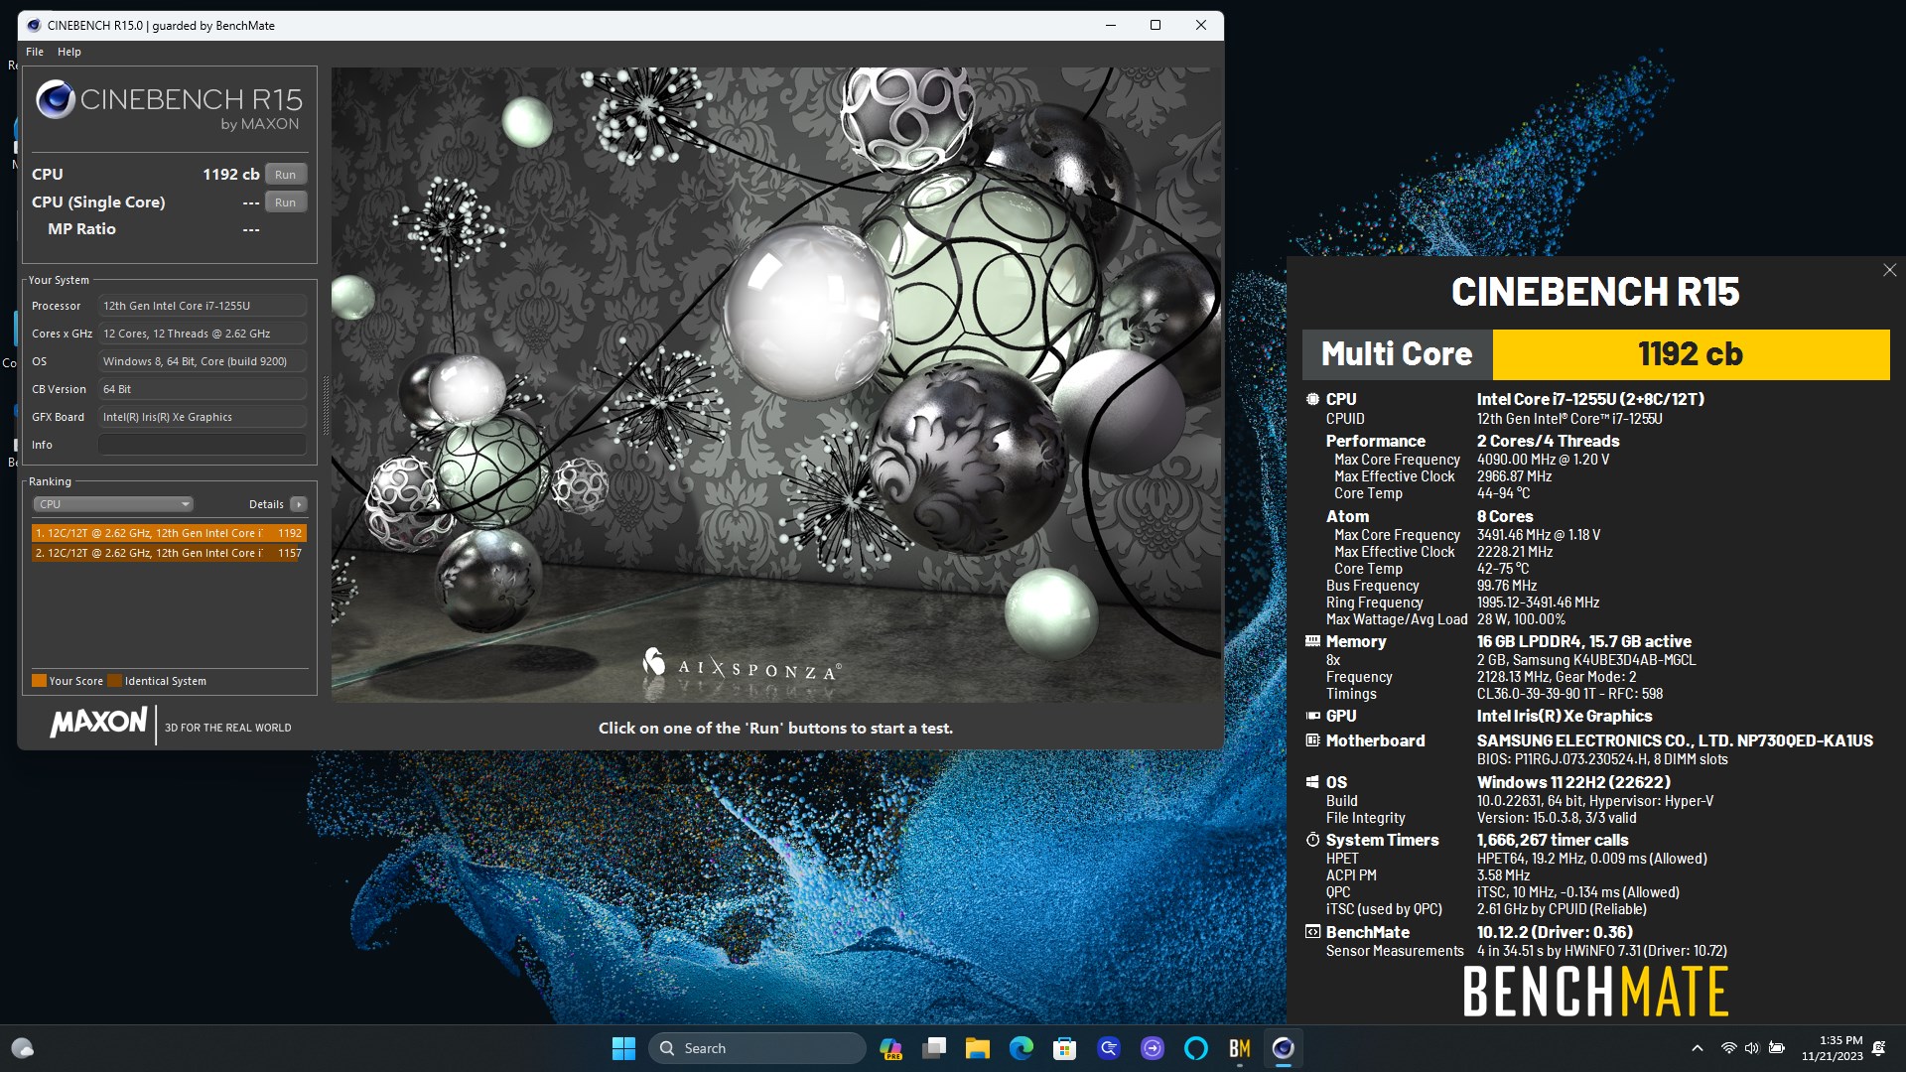Check battery status in tray
Image resolution: width=1906 pixels, height=1072 pixels.
1777,1048
